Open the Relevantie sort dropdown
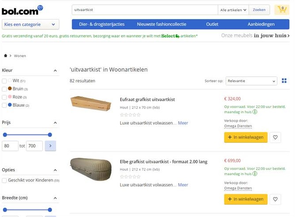This screenshot has height=217, width=295. tap(251, 81)
